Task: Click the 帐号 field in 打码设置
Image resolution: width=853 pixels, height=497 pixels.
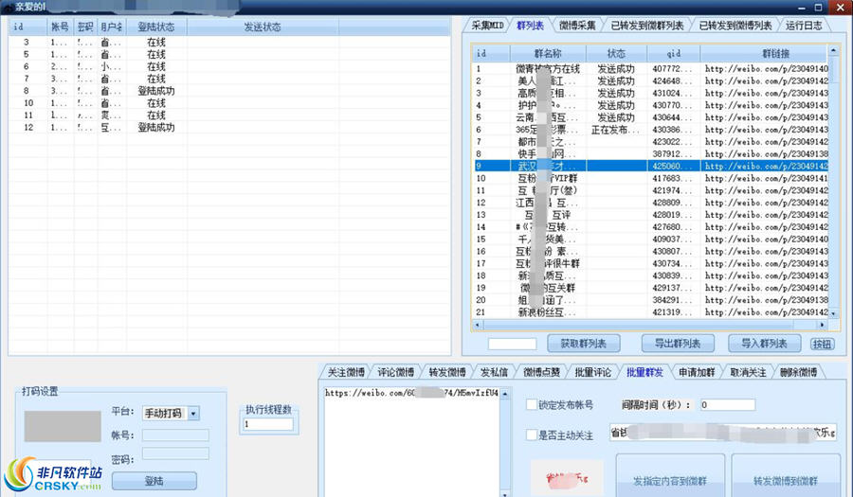Action: click(x=175, y=435)
